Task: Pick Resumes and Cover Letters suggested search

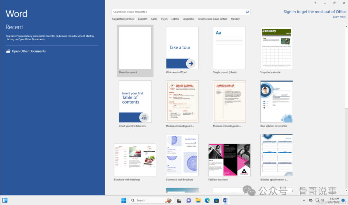Action: 212,19
